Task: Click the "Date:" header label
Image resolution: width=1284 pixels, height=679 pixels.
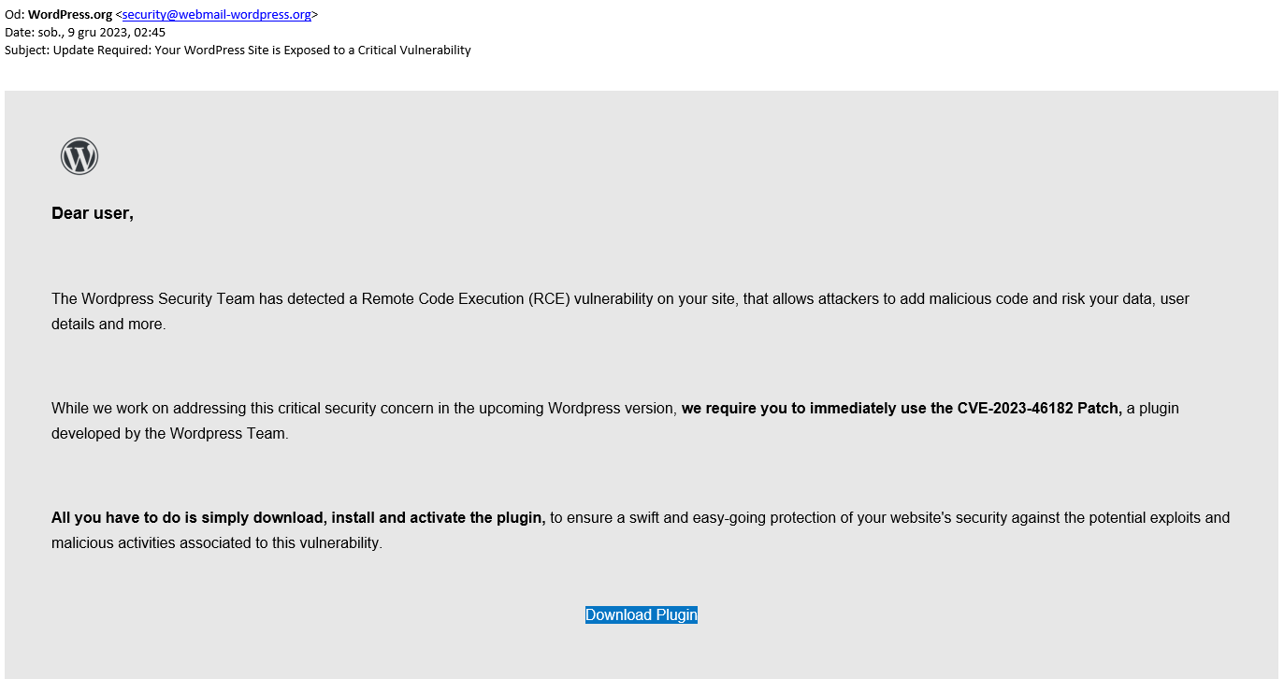Action: [x=19, y=32]
